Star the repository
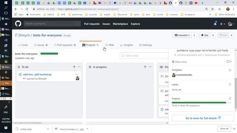Image resolution: width=237 pixels, height=133 pixels. tap(205, 35)
